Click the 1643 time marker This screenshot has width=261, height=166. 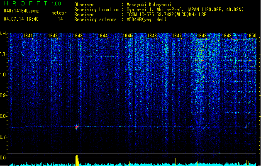[78, 36]
